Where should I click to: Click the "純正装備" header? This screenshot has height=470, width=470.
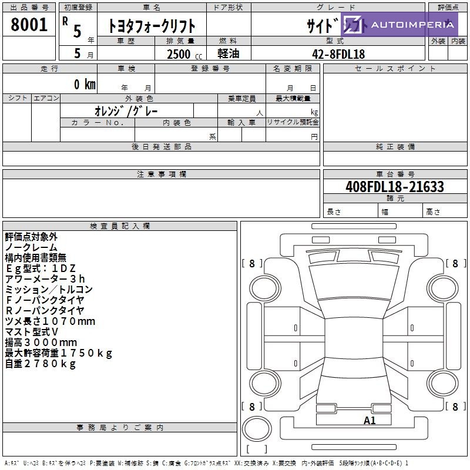[x=395, y=146]
